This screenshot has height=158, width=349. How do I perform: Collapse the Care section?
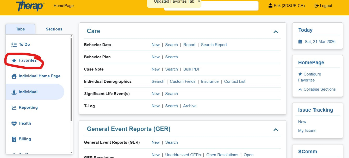coord(276,32)
